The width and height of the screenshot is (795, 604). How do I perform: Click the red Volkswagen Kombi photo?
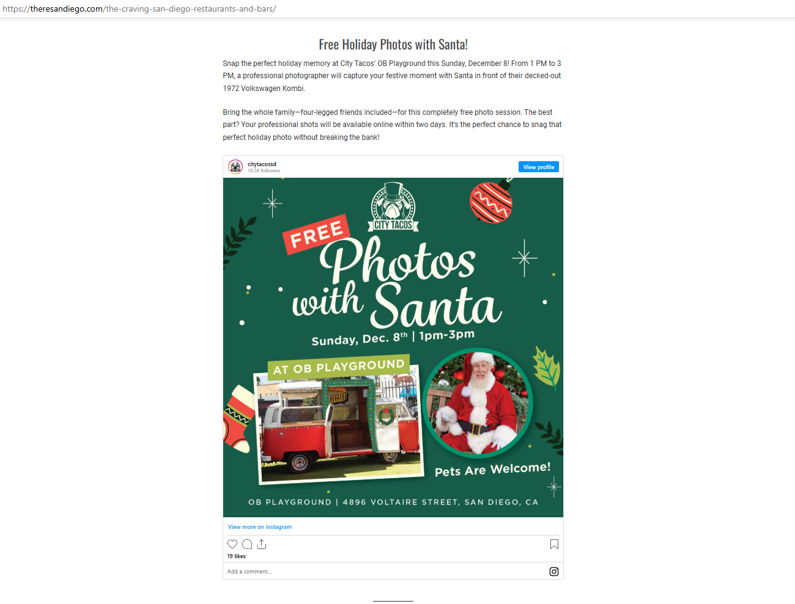tap(339, 424)
